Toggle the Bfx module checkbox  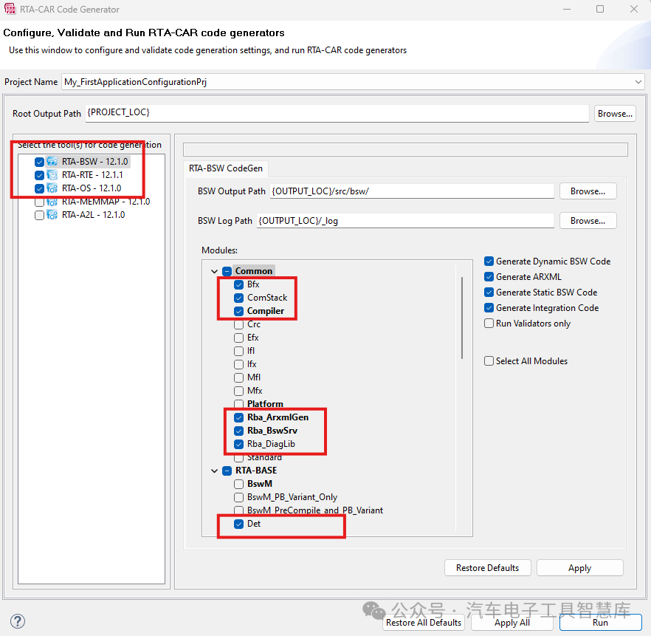tap(238, 284)
